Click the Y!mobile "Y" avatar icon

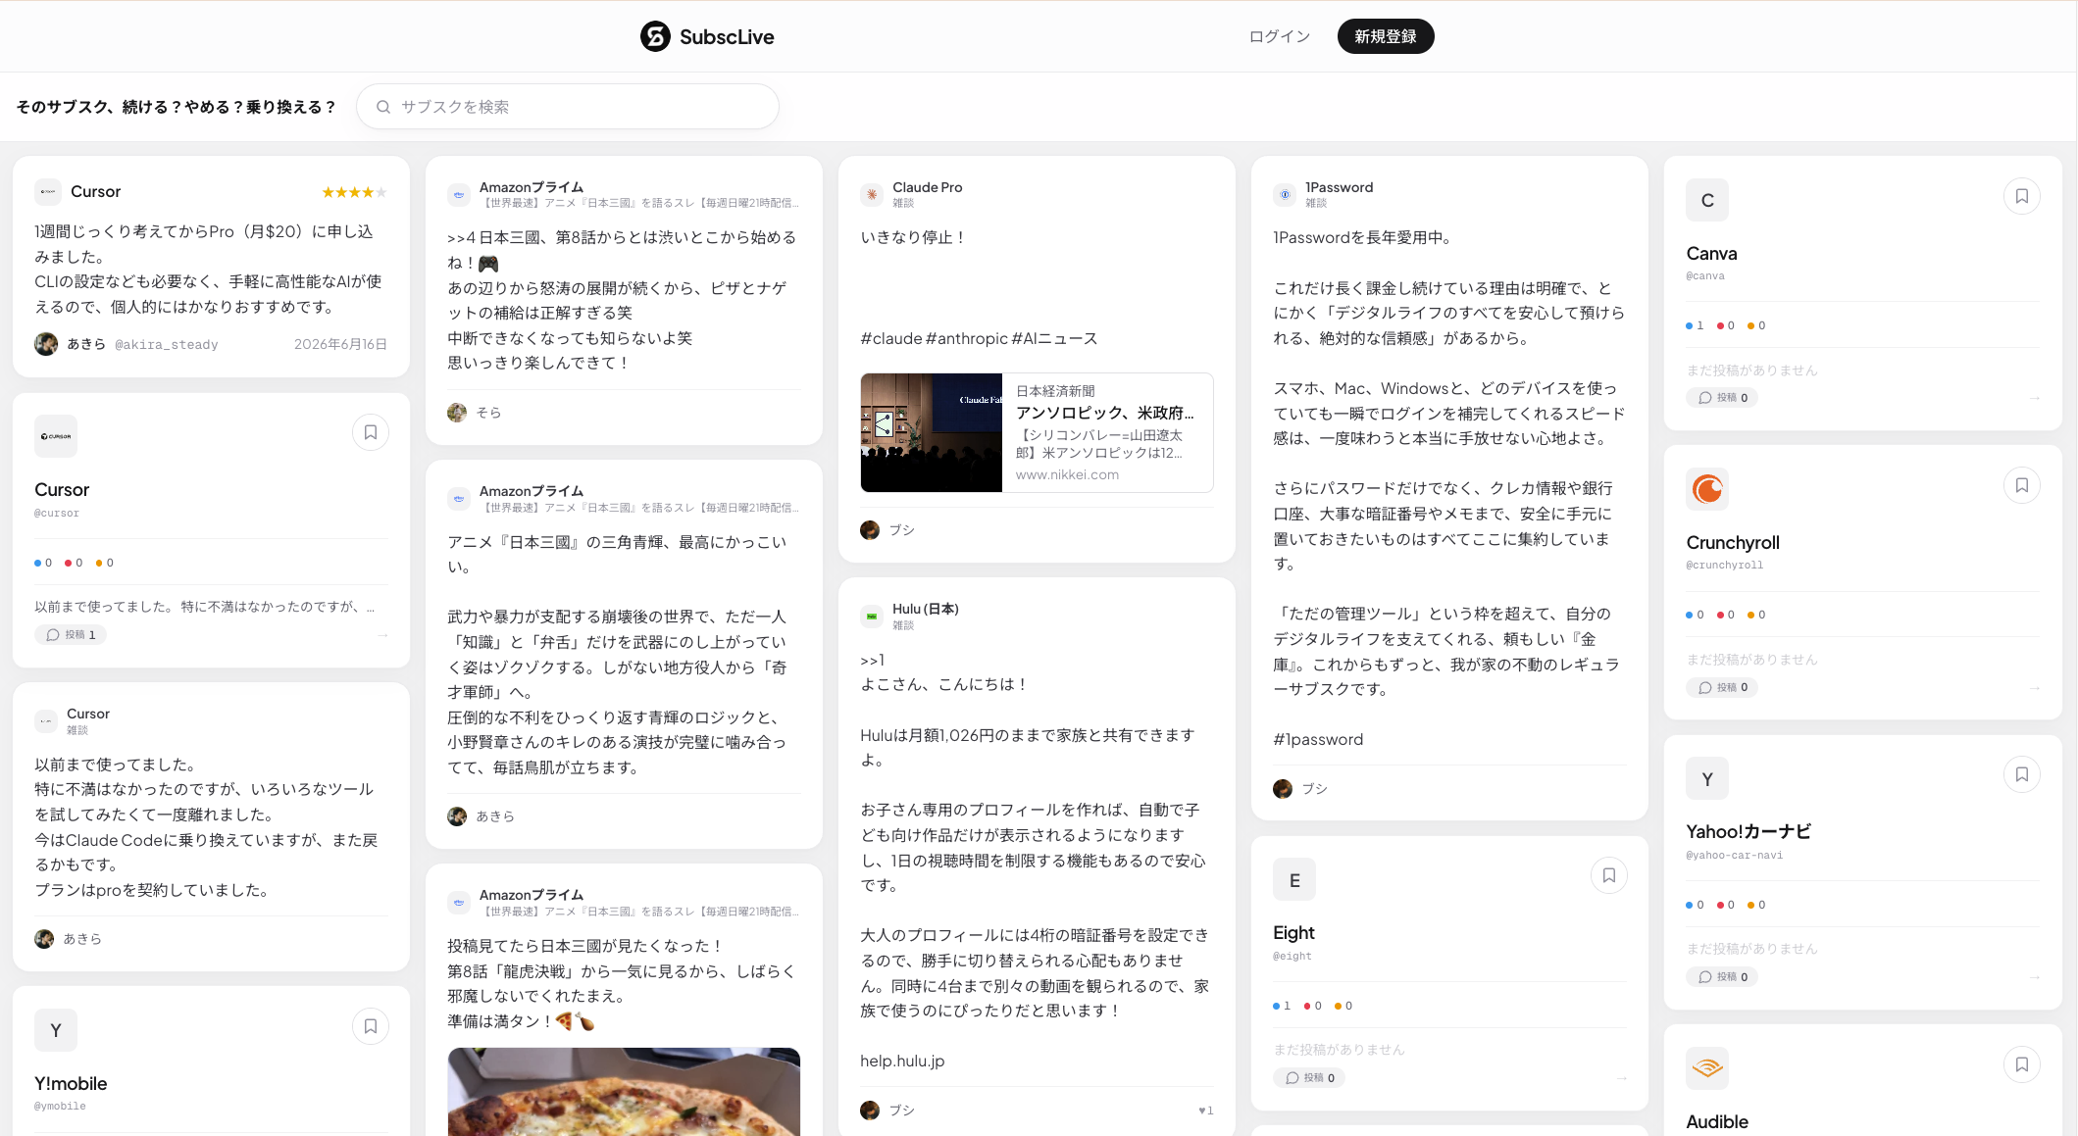tap(56, 1029)
